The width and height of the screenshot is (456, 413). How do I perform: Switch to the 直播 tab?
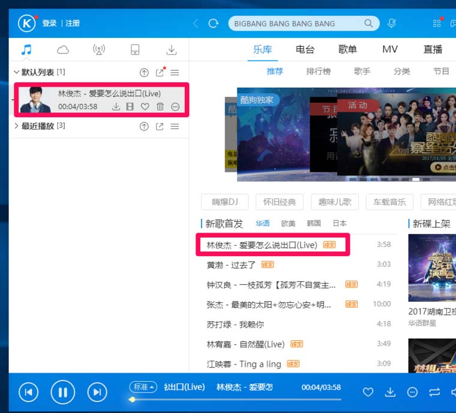point(433,49)
